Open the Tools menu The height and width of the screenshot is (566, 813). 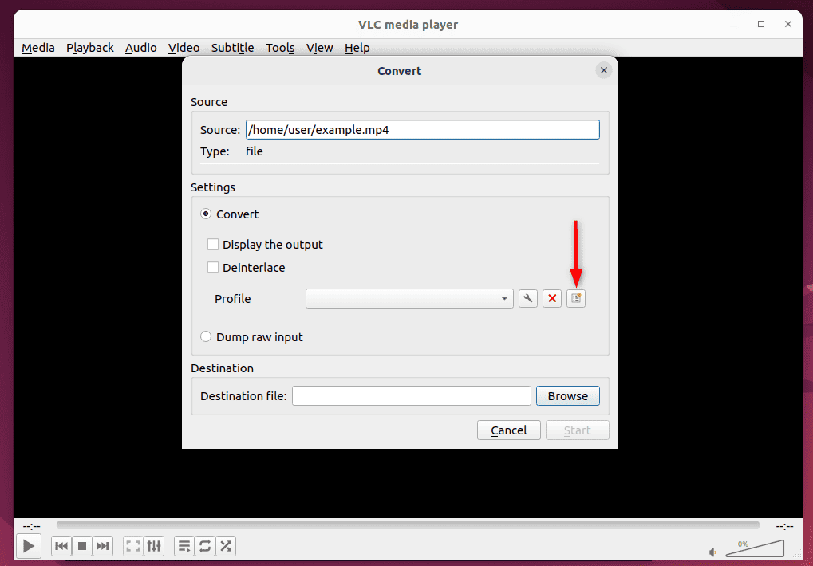click(x=280, y=48)
